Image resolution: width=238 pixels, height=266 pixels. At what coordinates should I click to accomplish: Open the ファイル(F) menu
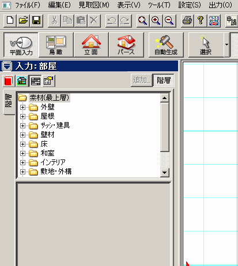28,5
